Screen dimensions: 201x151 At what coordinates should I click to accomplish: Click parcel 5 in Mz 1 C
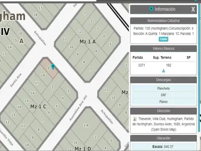[x=57, y=106]
